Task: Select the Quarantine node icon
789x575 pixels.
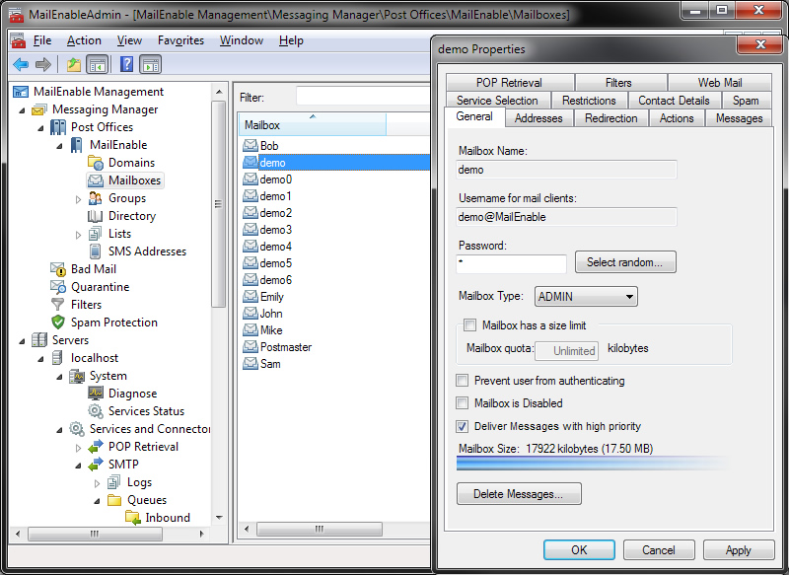Action: tap(58, 287)
